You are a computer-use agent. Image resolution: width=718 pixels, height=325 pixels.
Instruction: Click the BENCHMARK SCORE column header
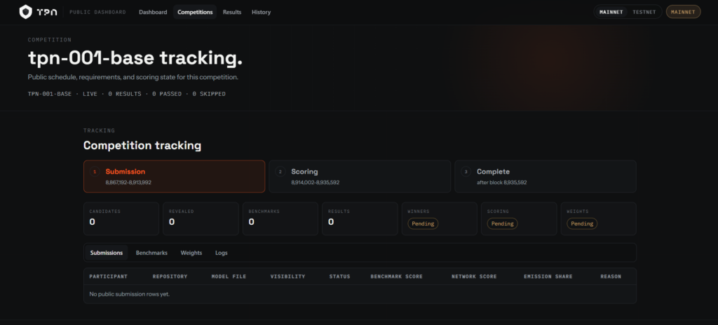397,277
